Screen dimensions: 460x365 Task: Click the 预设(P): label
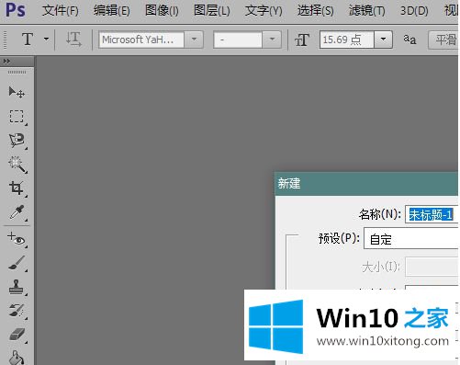(x=339, y=238)
